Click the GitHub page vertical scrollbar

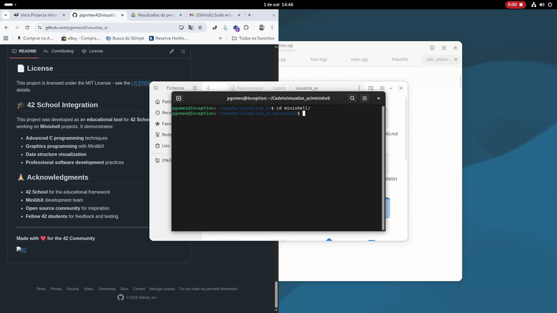276,295
